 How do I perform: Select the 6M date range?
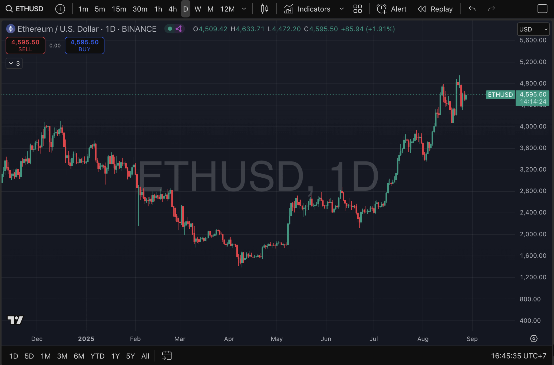(x=79, y=356)
